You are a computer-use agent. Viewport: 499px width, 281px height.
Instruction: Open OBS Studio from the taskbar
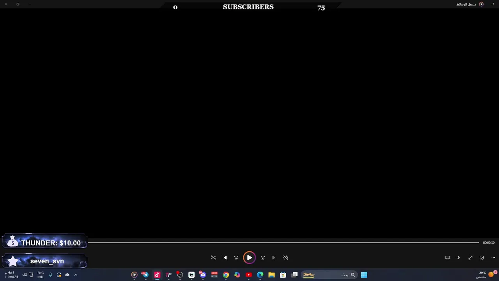coord(180,275)
